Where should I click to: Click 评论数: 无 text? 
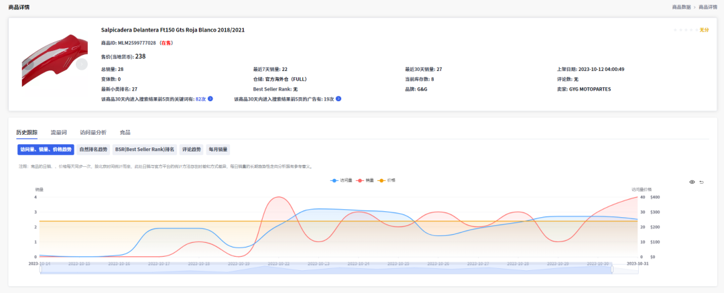(x=568, y=79)
